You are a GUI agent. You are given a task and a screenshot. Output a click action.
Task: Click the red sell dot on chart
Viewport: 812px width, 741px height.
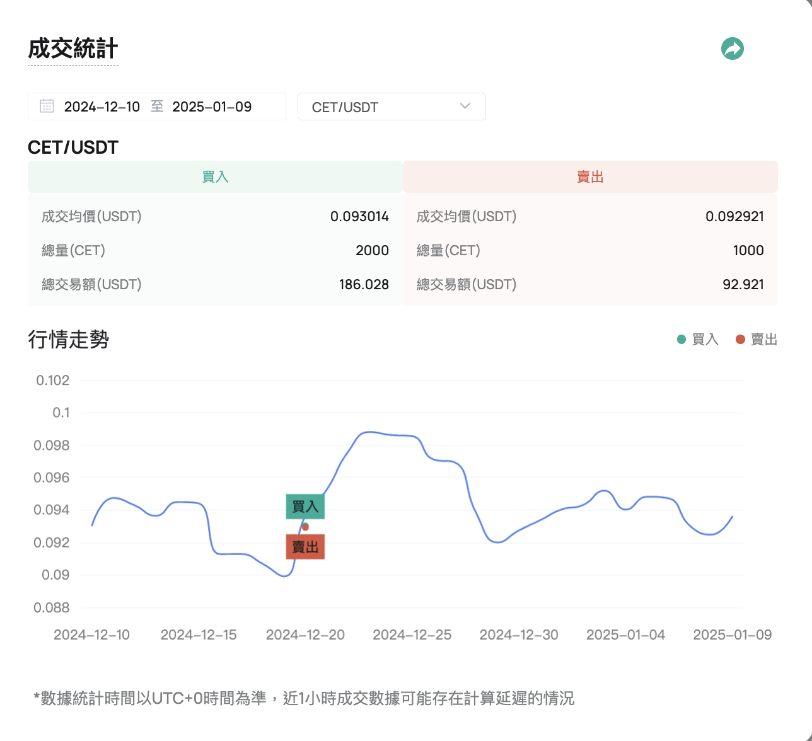[x=305, y=527]
